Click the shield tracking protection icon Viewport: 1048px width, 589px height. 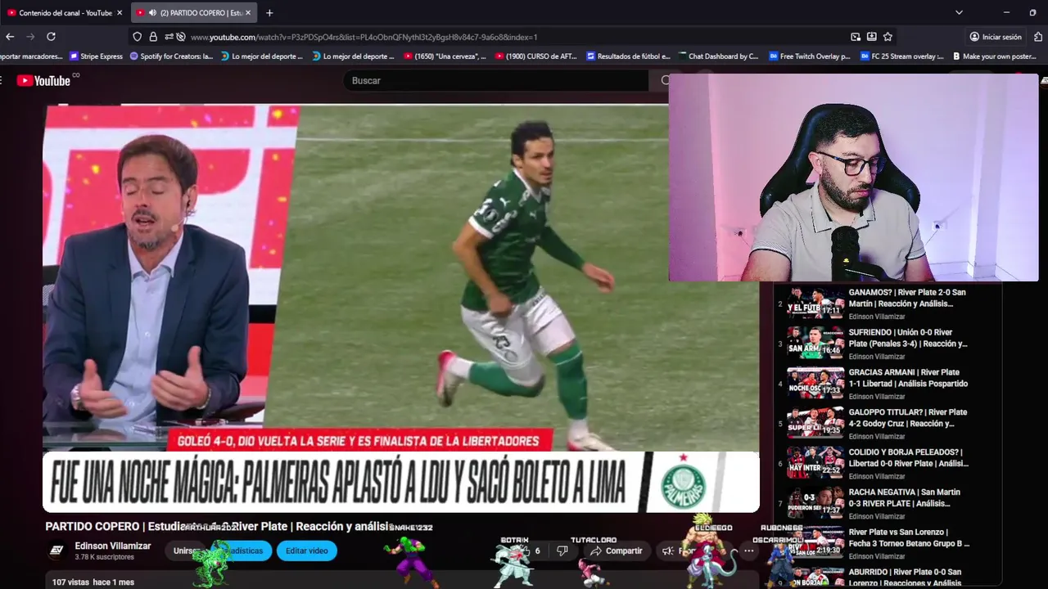[137, 37]
